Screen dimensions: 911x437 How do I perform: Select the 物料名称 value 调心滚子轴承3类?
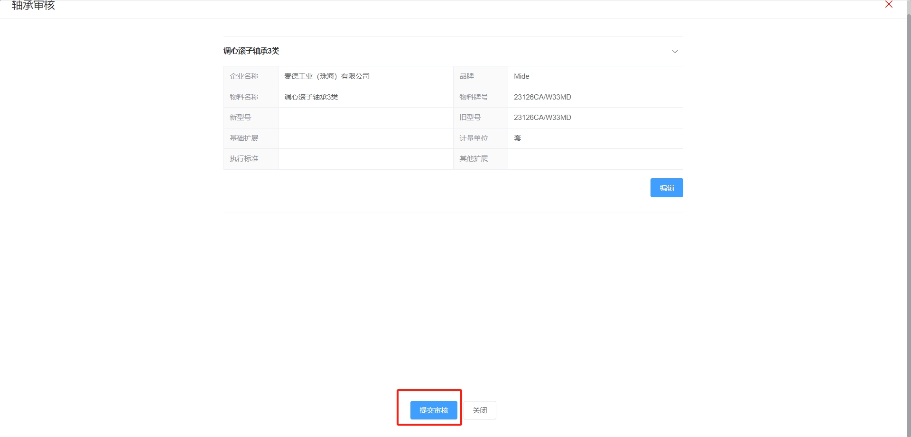click(311, 97)
